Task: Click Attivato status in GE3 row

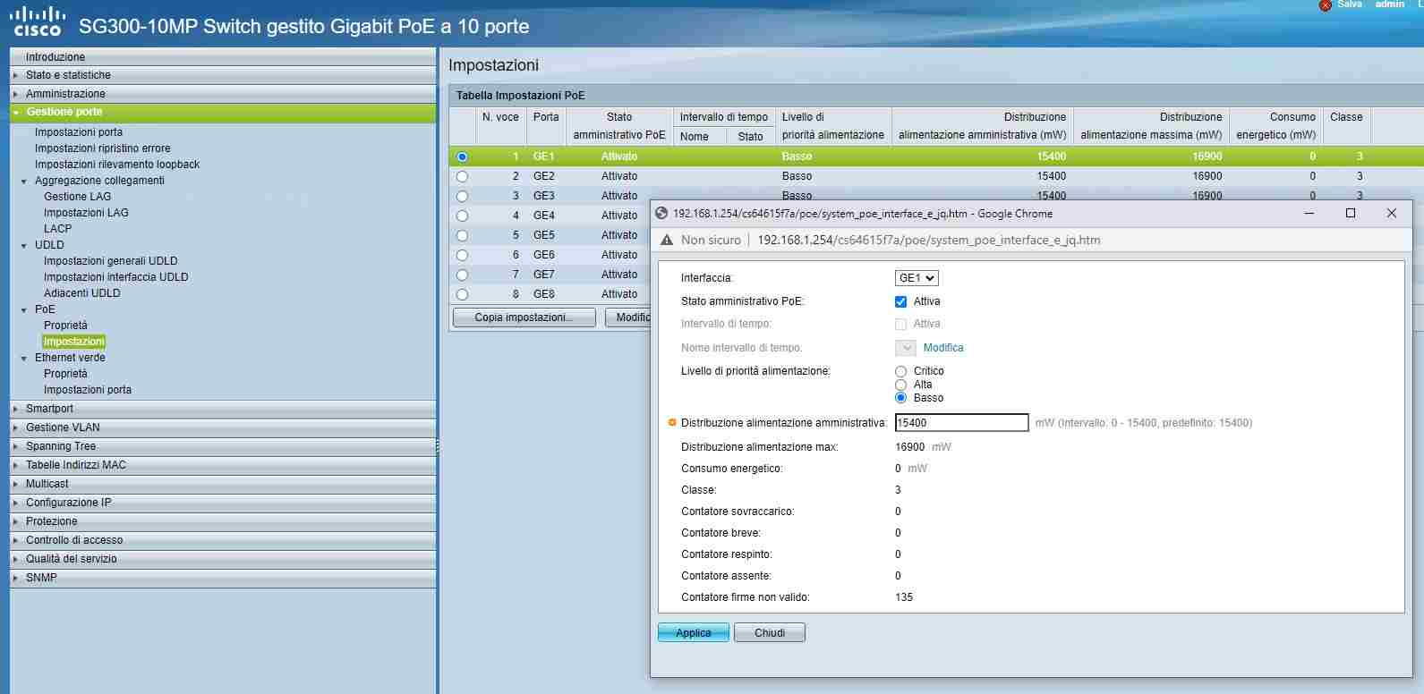Action: pyautogui.click(x=619, y=196)
